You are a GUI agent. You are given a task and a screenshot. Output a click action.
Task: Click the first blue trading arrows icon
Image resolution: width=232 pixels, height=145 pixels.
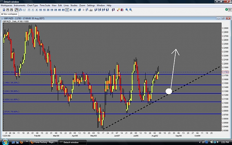(x=96, y=10)
